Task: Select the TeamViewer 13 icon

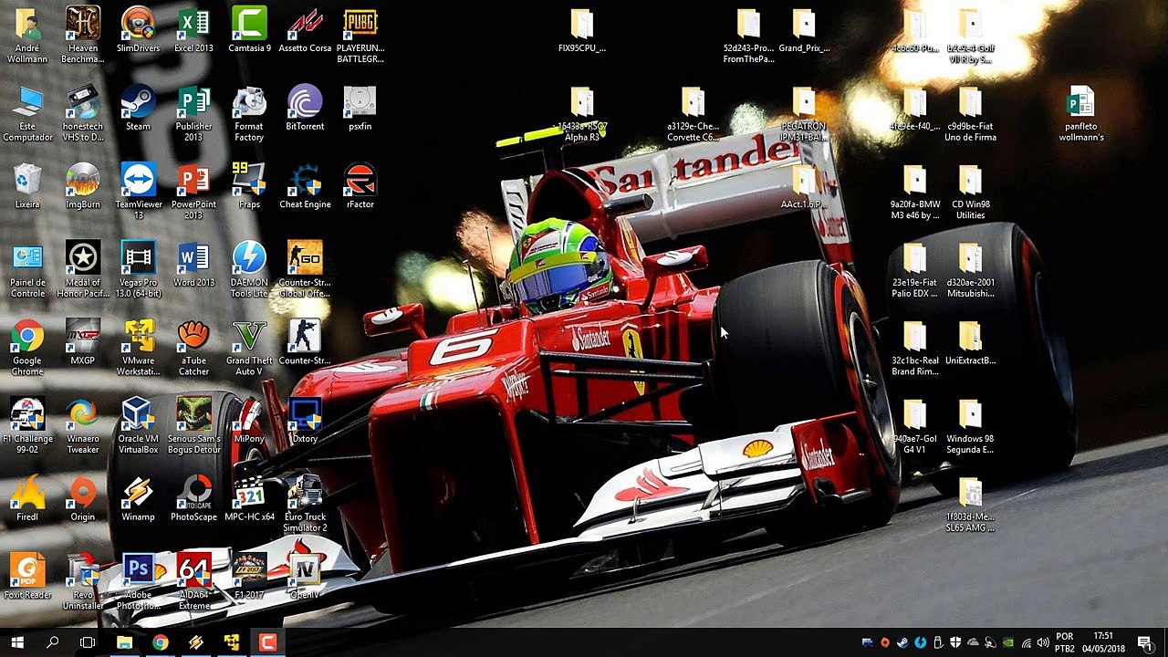Action: click(x=138, y=191)
